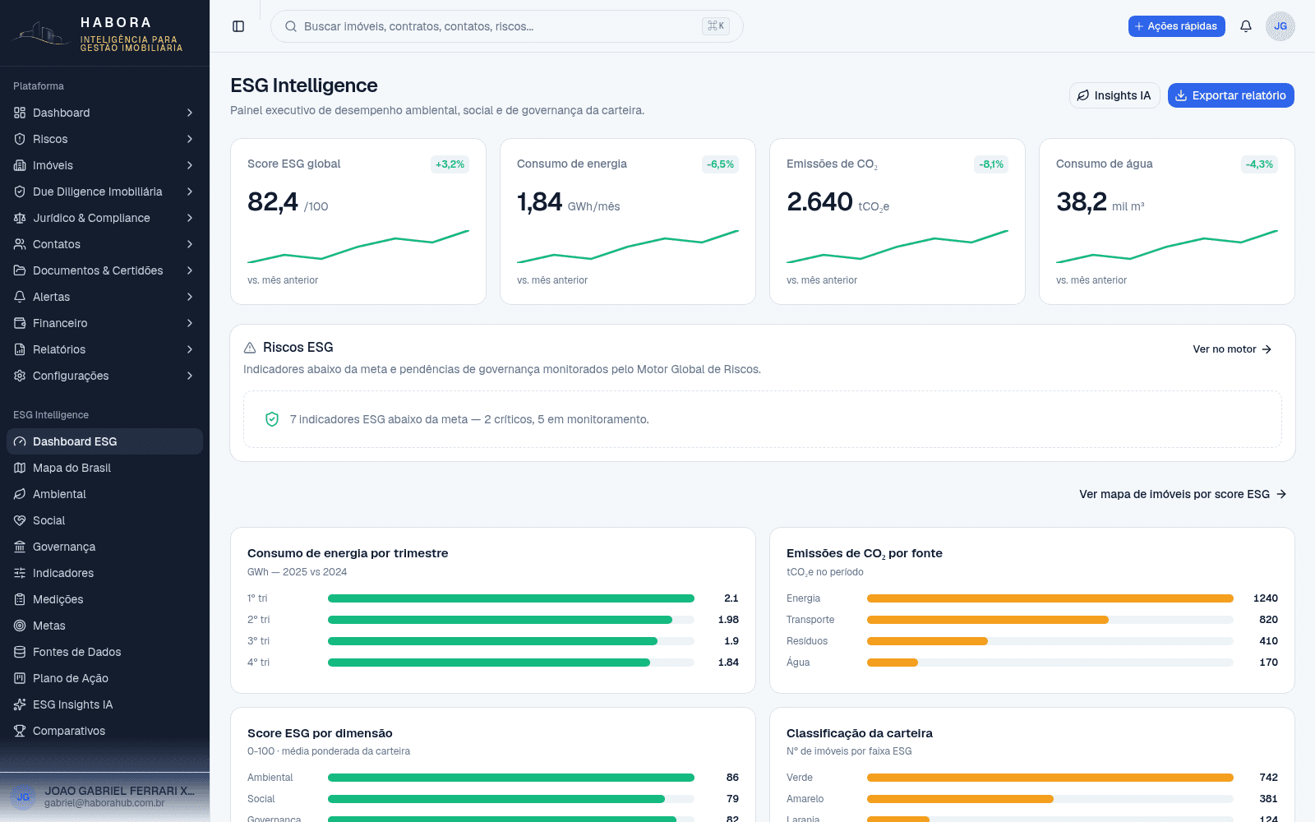Click the Metas target icon
This screenshot has height=822, width=1315.
20,626
